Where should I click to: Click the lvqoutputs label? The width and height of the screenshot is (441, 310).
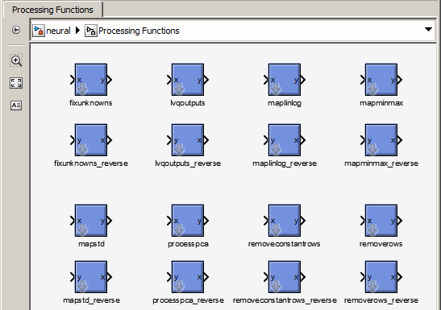(188, 103)
